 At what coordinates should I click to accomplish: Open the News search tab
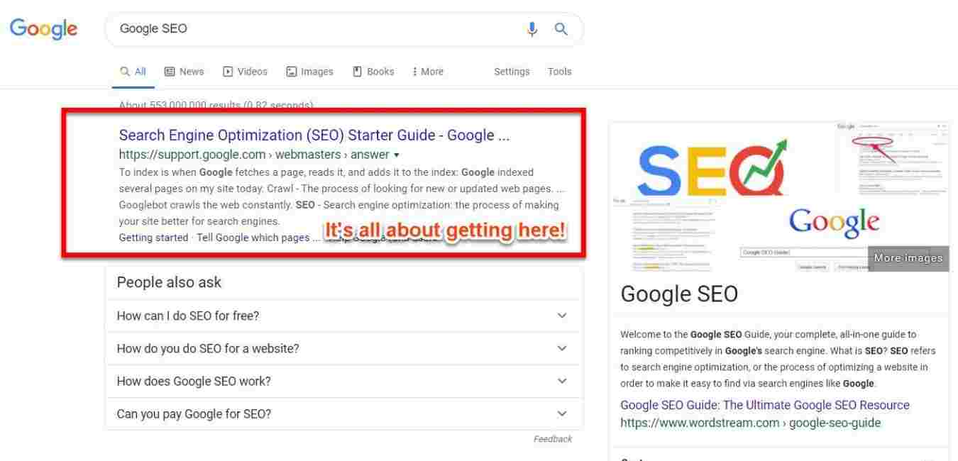[184, 72]
